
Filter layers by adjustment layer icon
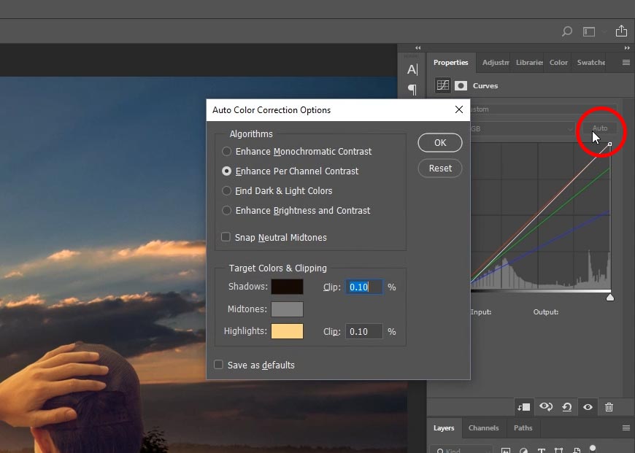(x=523, y=451)
